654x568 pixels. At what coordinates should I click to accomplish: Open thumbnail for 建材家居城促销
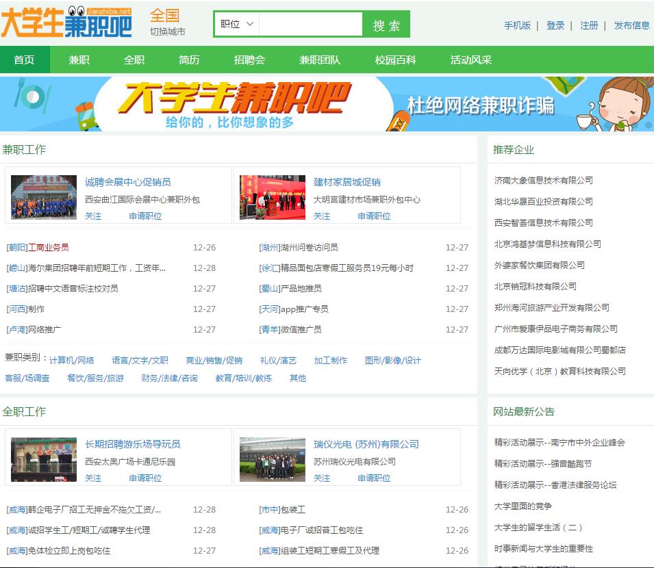[x=273, y=197]
